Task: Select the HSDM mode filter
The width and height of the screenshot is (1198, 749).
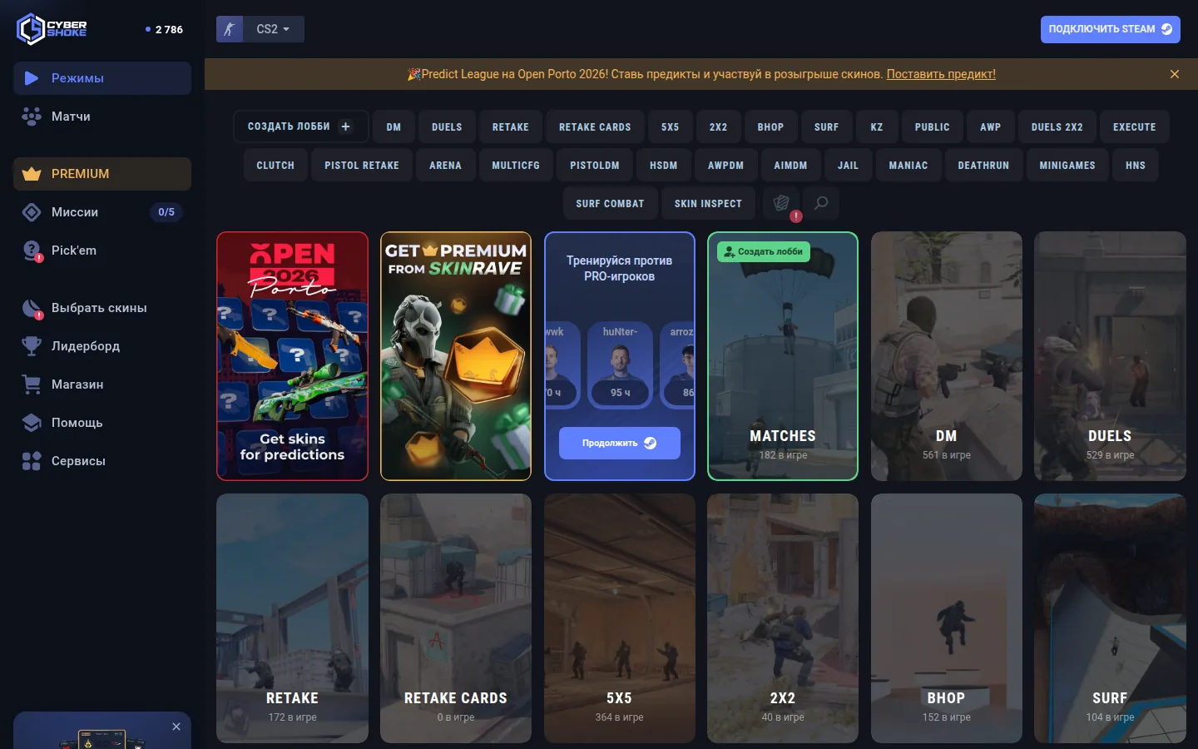Action: (x=664, y=166)
